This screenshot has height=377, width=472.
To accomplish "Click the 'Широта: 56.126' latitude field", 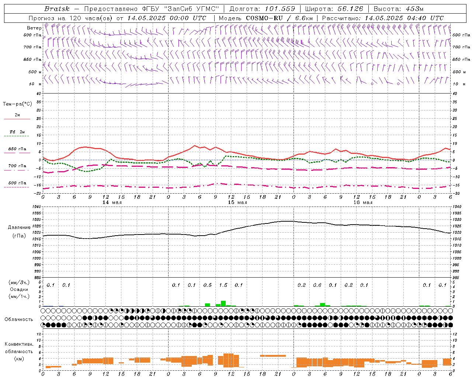I will 334,9.
